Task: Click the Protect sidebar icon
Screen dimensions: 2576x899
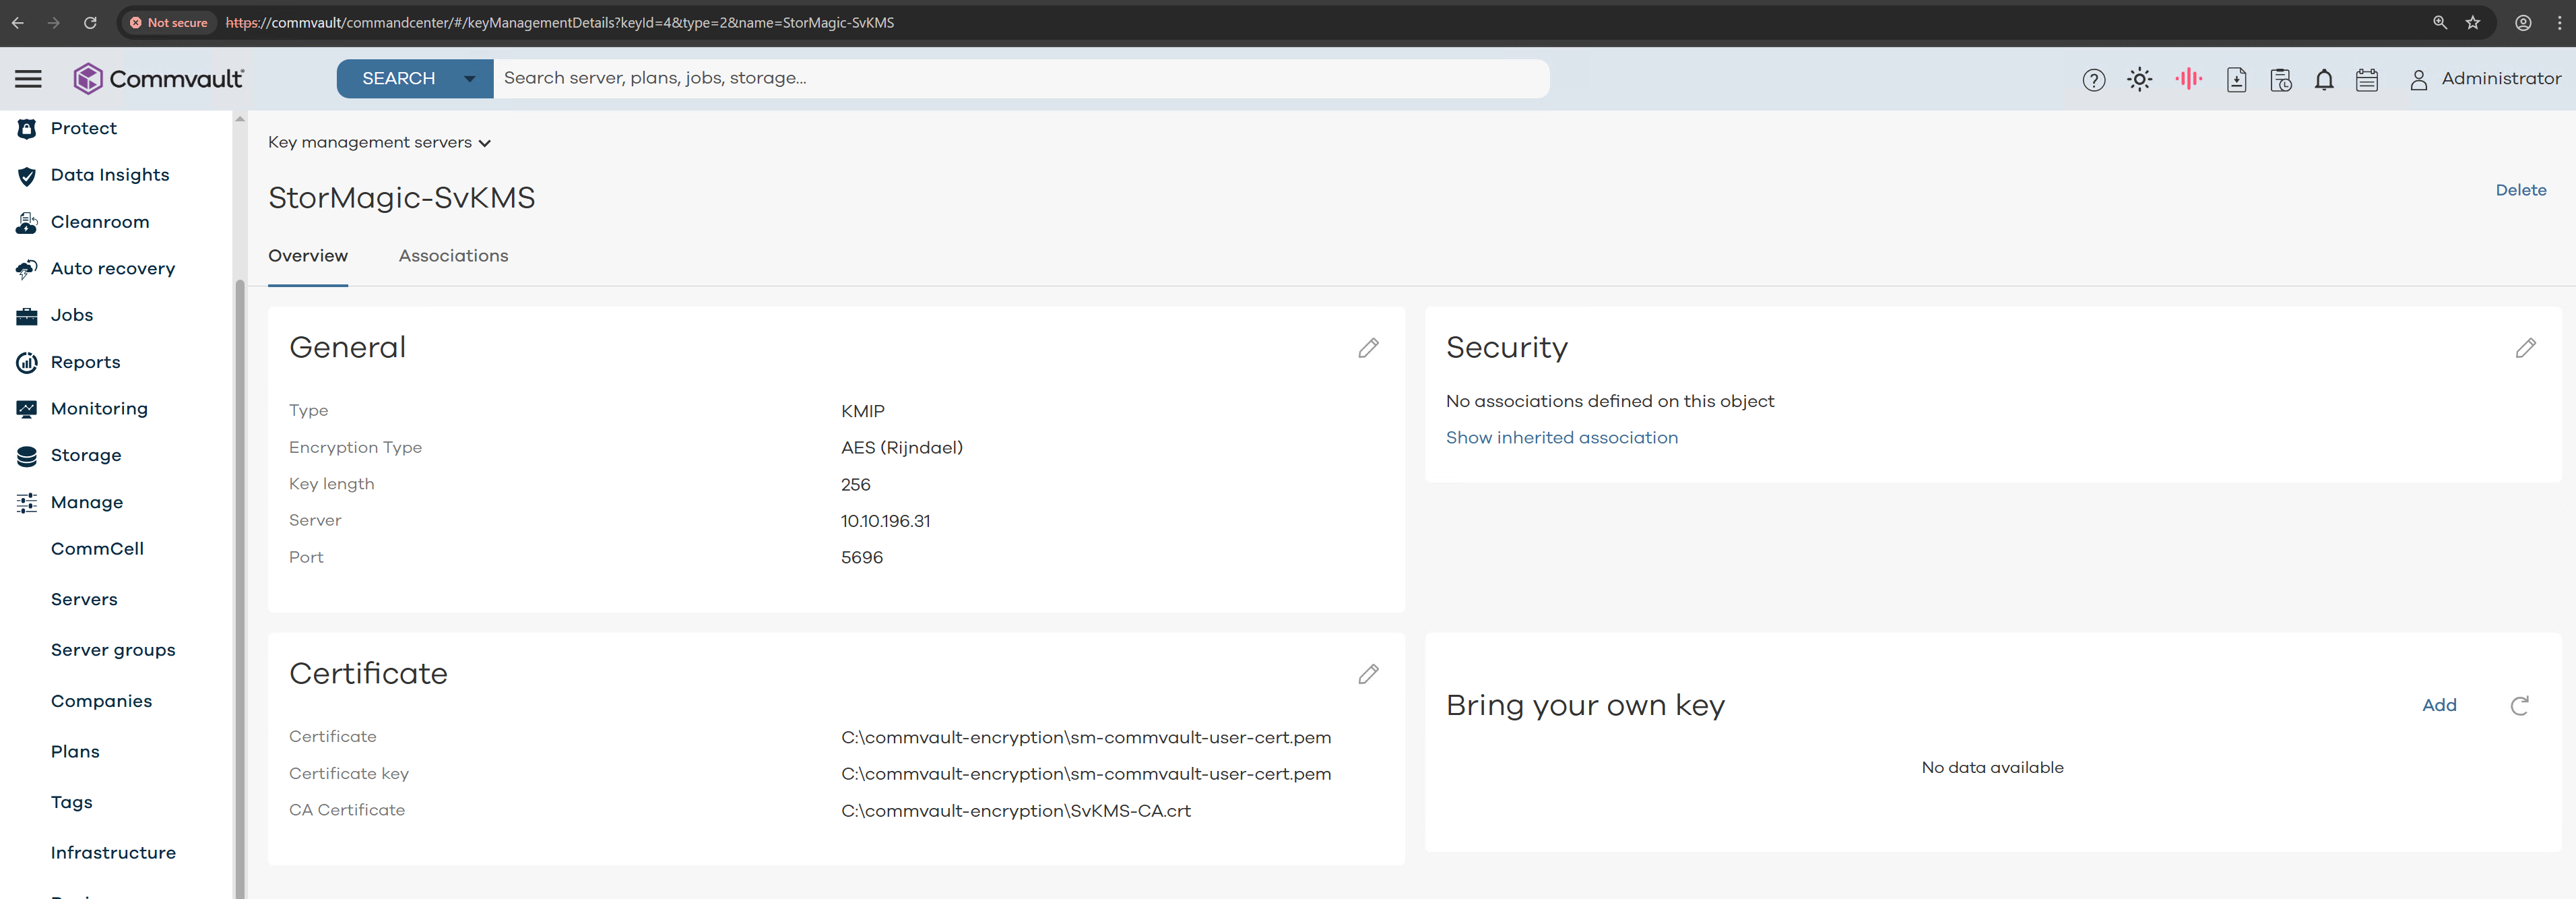Action: 27,128
